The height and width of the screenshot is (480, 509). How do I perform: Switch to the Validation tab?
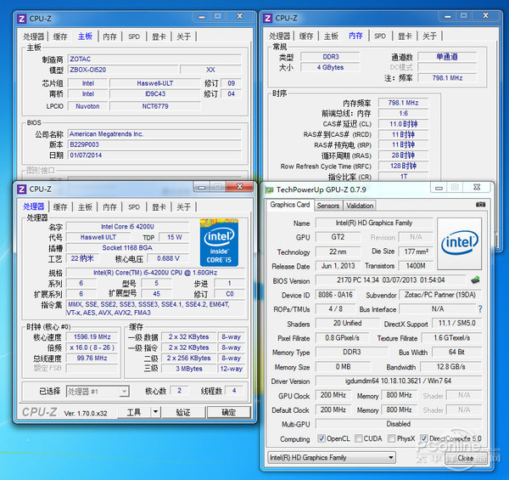pyautogui.click(x=360, y=206)
